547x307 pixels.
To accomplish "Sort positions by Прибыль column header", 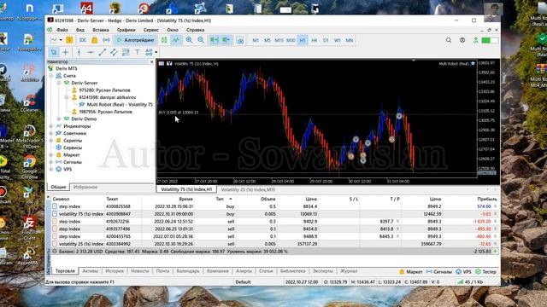I will click(487, 199).
